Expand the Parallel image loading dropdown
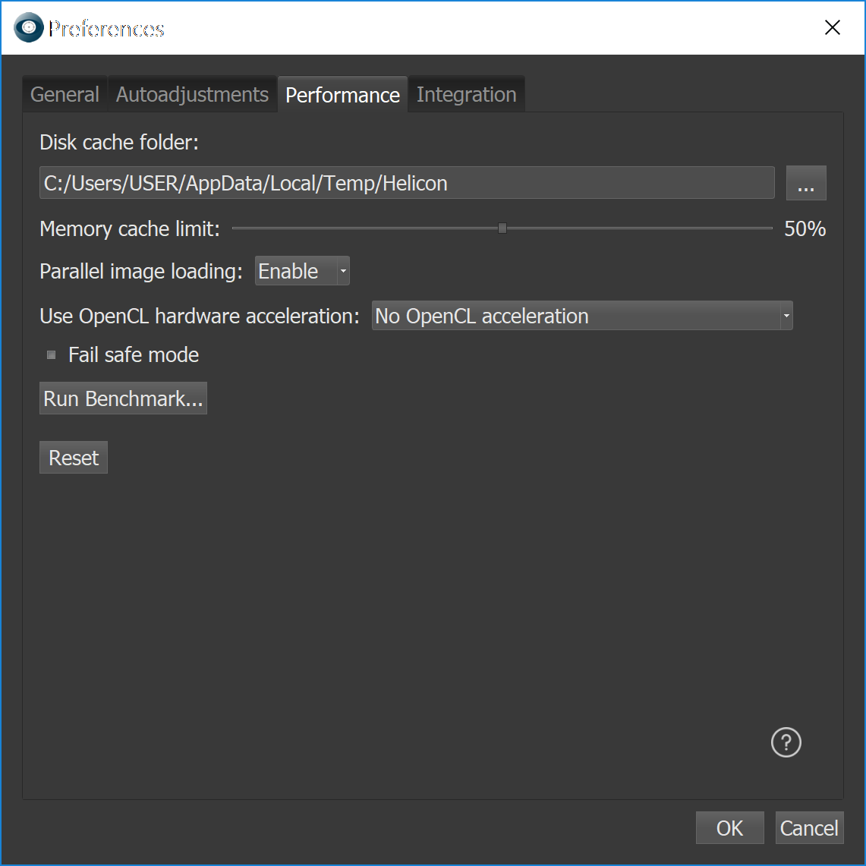Screen dimensions: 866x866 coord(302,272)
